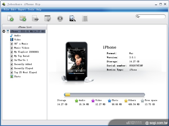Screen dimensions: 169x126
Task: Open the Tools menu
Action: pyautogui.click(x=31, y=10)
